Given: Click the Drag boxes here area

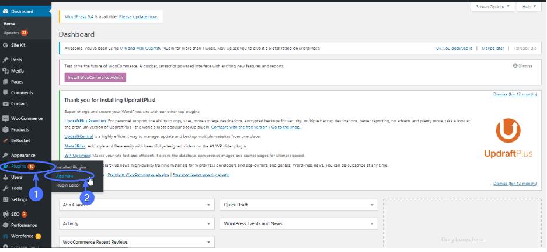Looking at the screenshot, I should tap(462, 225).
